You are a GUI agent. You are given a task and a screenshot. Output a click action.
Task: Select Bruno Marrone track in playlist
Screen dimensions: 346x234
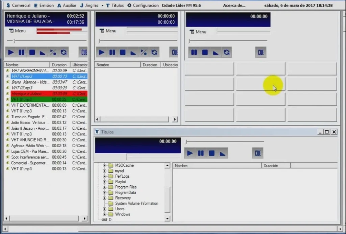[46, 82]
